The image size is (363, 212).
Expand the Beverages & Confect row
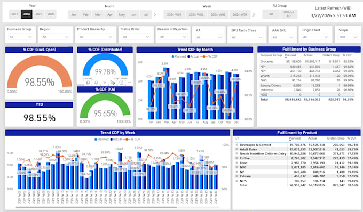[237, 145]
